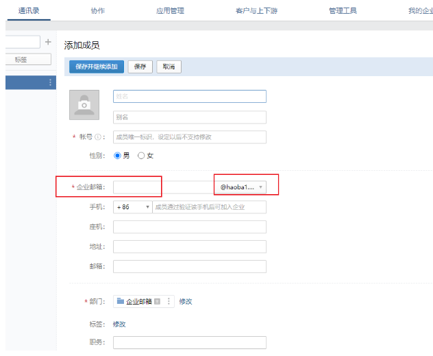Open the +86 country code dropdown
This screenshot has width=433, height=356.
click(x=133, y=207)
